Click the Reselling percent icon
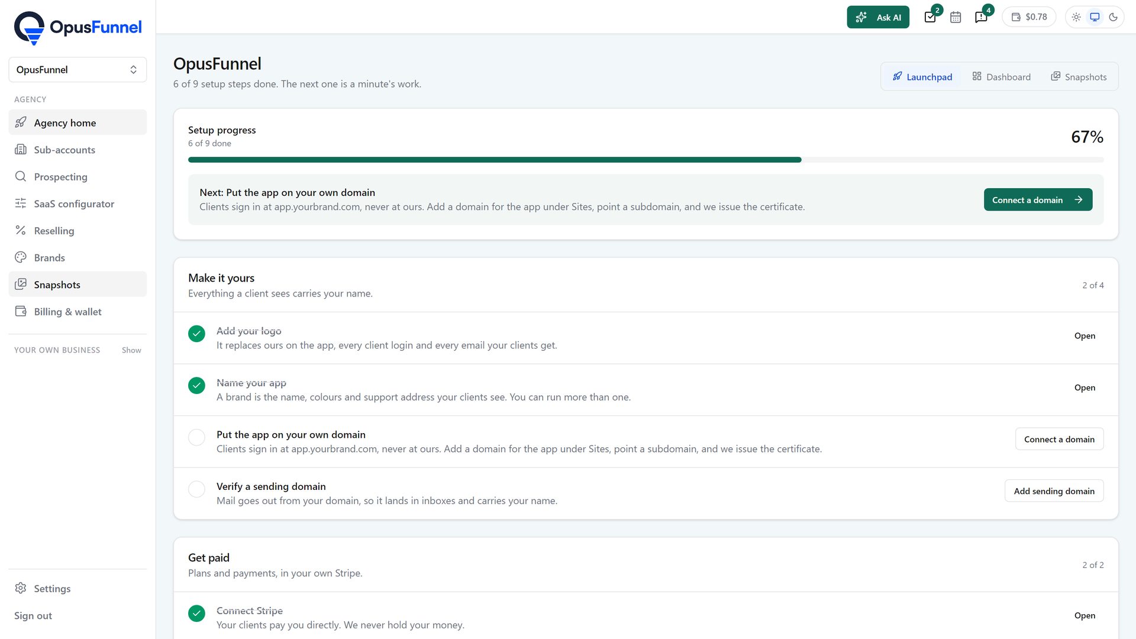Image resolution: width=1136 pixels, height=639 pixels. [21, 230]
